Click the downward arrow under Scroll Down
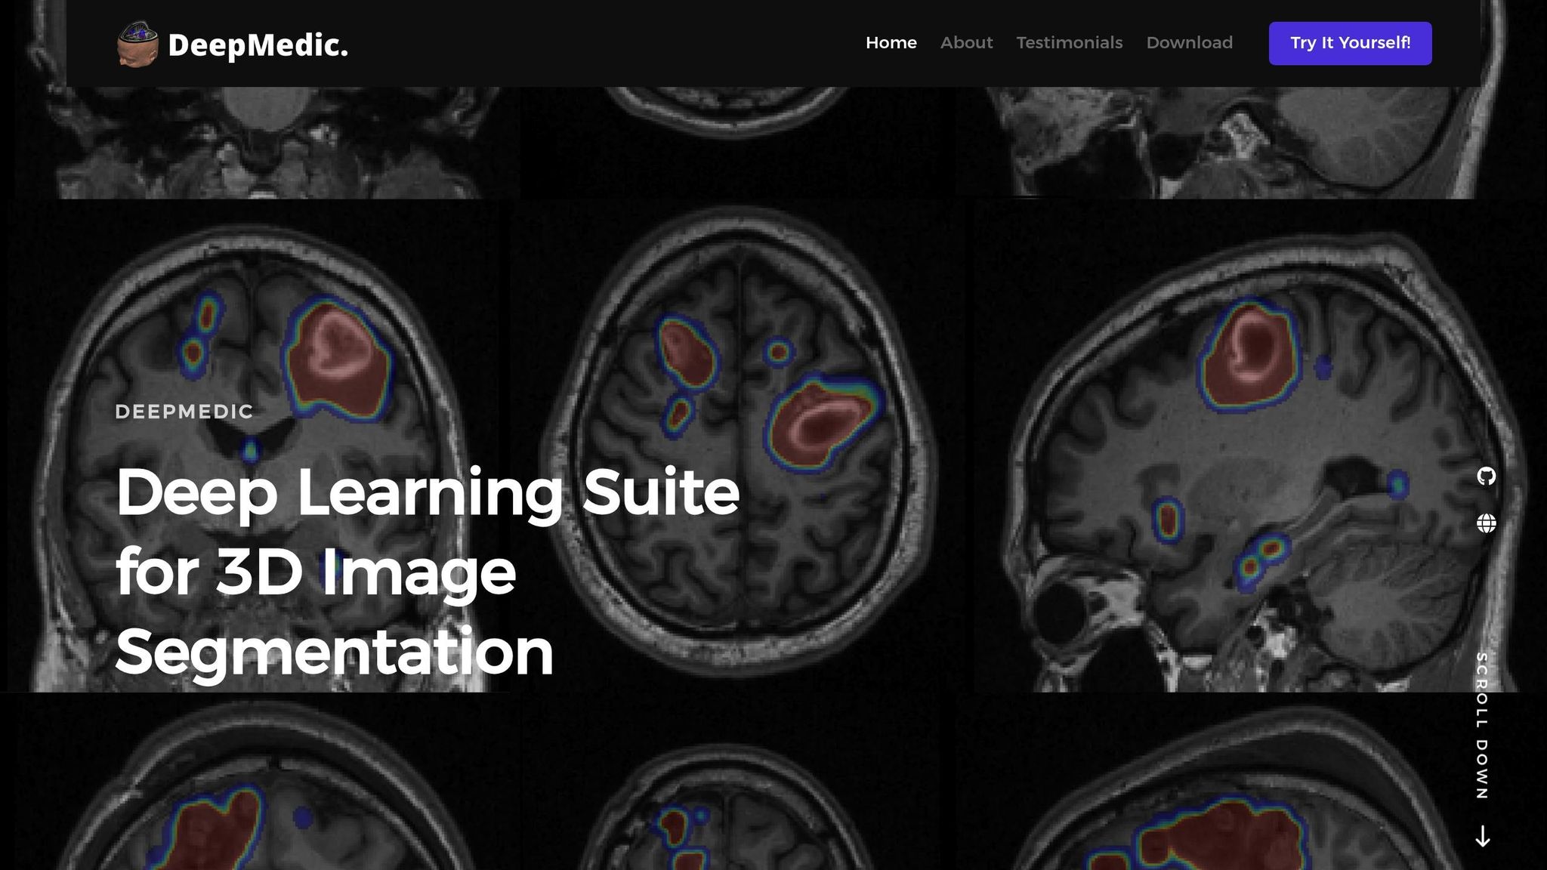The height and width of the screenshot is (870, 1547). point(1483,836)
